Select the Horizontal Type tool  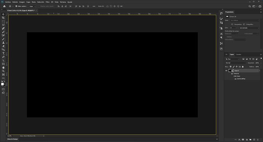3,53
